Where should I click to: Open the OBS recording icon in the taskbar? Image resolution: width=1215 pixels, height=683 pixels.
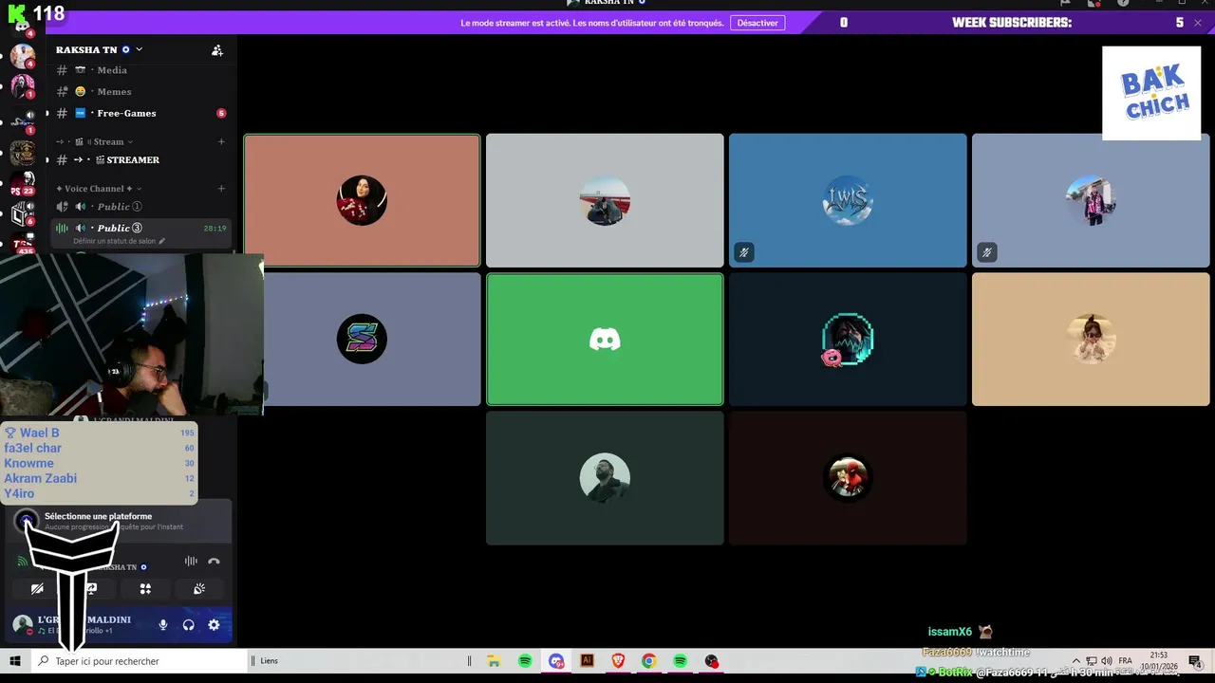pyautogui.click(x=711, y=661)
